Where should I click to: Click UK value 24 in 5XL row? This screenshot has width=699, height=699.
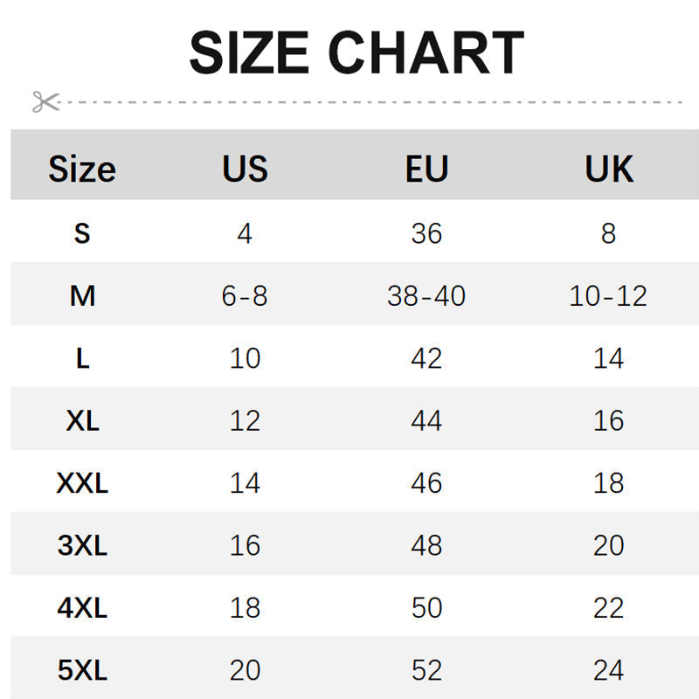pyautogui.click(x=609, y=670)
